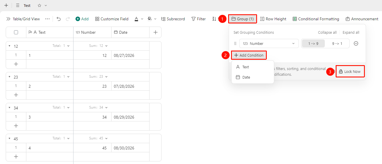382x164 pixels.
Task: Choose Text from condition menu
Action: pyautogui.click(x=253, y=67)
